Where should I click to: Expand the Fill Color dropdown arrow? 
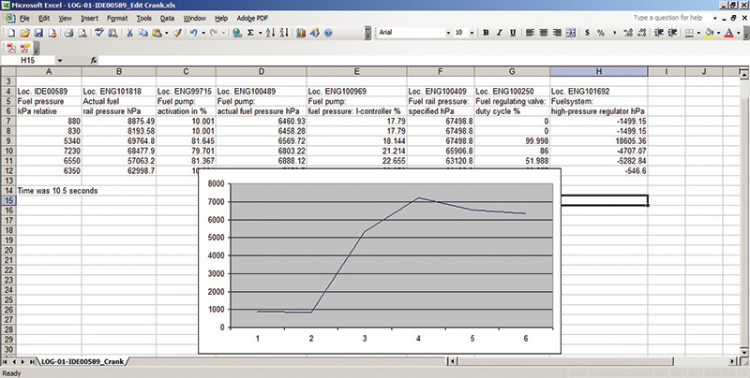pos(718,33)
